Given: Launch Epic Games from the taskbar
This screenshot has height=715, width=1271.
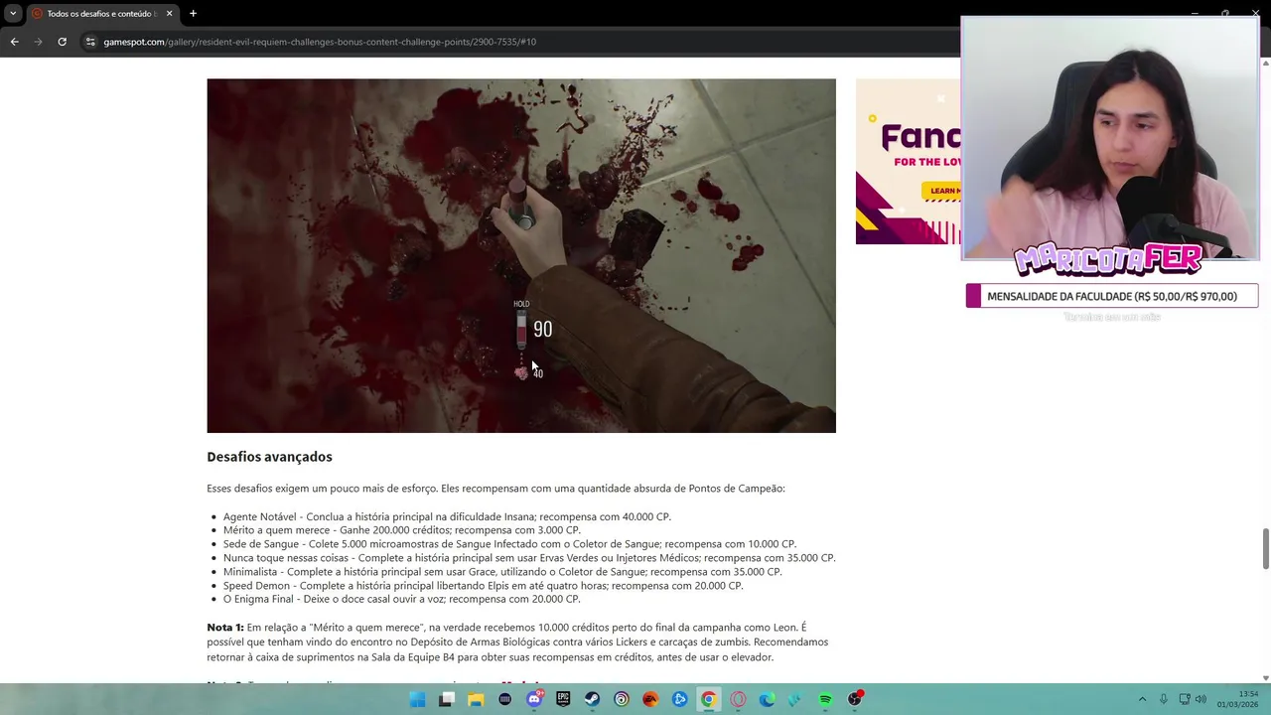Looking at the screenshot, I should click(563, 699).
